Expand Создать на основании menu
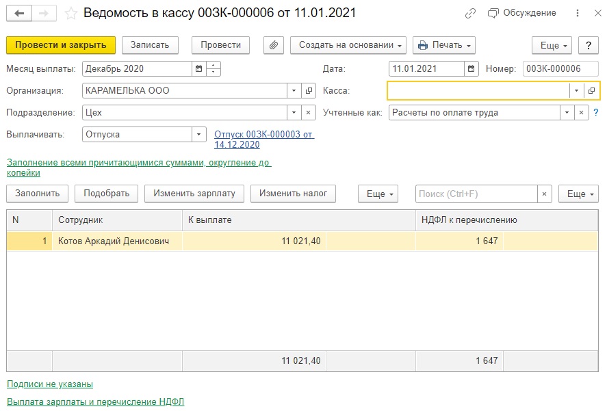Image resolution: width=607 pixels, height=411 pixels. point(348,45)
